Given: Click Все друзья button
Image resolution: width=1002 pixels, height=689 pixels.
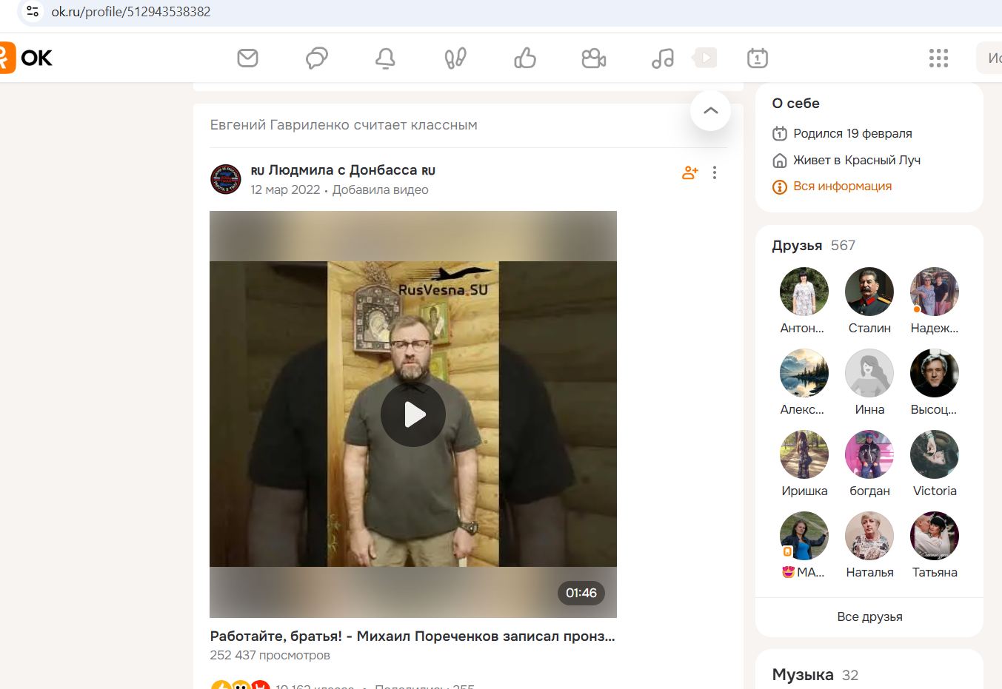Looking at the screenshot, I should pos(869,616).
